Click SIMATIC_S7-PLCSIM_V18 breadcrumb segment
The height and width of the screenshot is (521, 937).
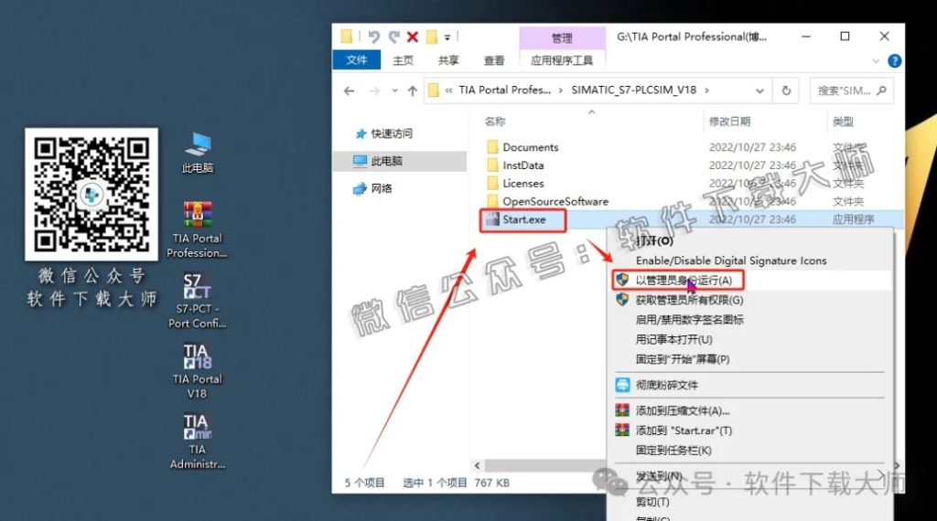(x=633, y=90)
